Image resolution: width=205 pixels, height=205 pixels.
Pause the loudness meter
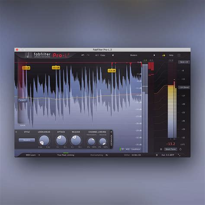(161, 149)
